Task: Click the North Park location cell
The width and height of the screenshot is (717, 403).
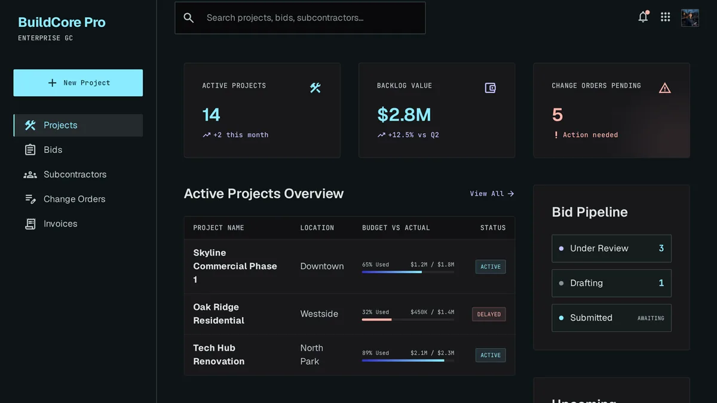Action: coord(311,355)
